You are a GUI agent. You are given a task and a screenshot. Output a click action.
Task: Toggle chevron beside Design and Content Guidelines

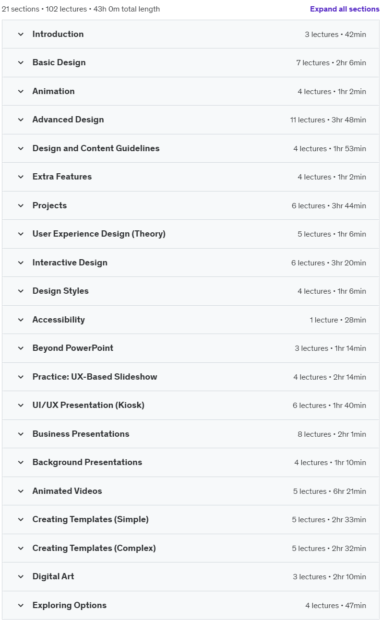[21, 148]
